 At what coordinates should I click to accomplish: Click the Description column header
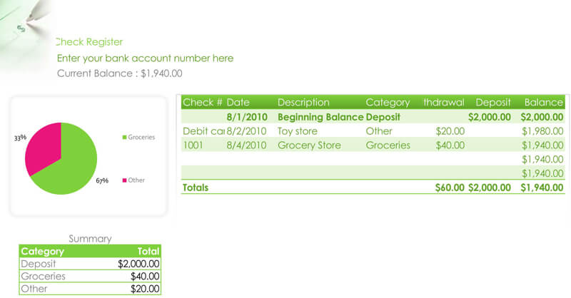pos(303,102)
